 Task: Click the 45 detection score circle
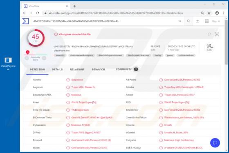(x=36, y=38)
